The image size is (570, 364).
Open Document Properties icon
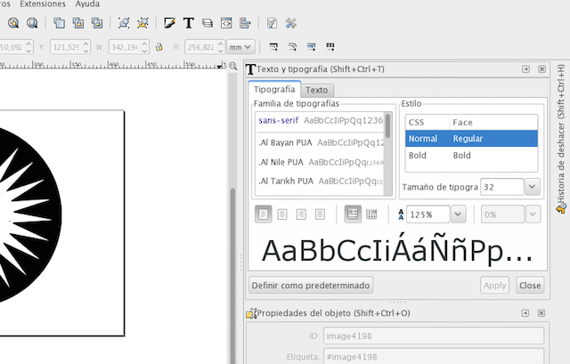(272, 23)
